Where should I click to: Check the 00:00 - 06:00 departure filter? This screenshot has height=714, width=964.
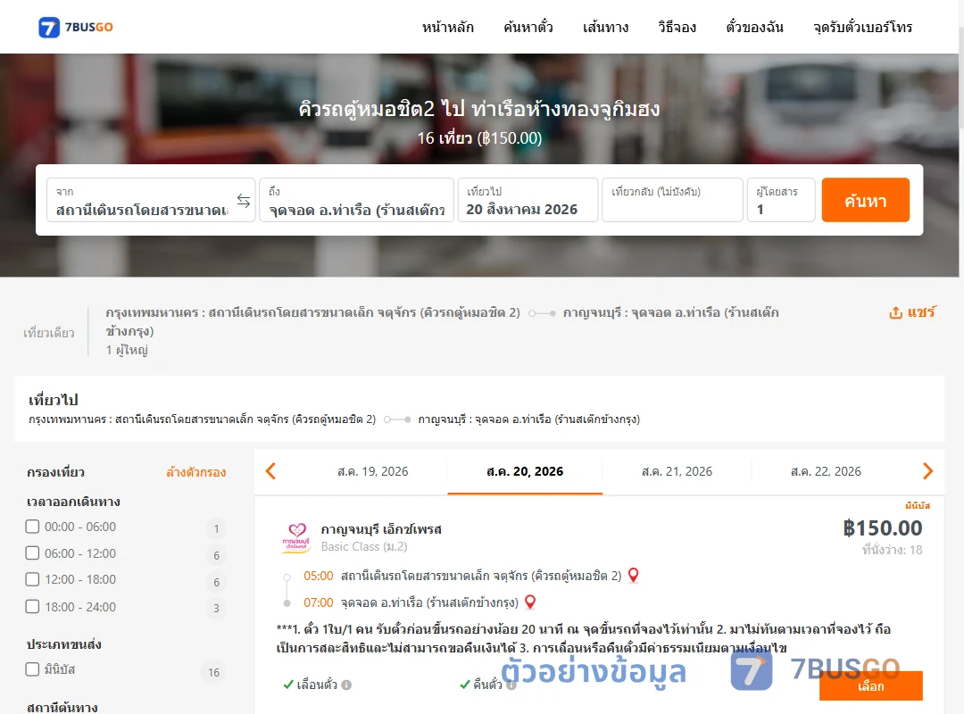[x=33, y=527]
